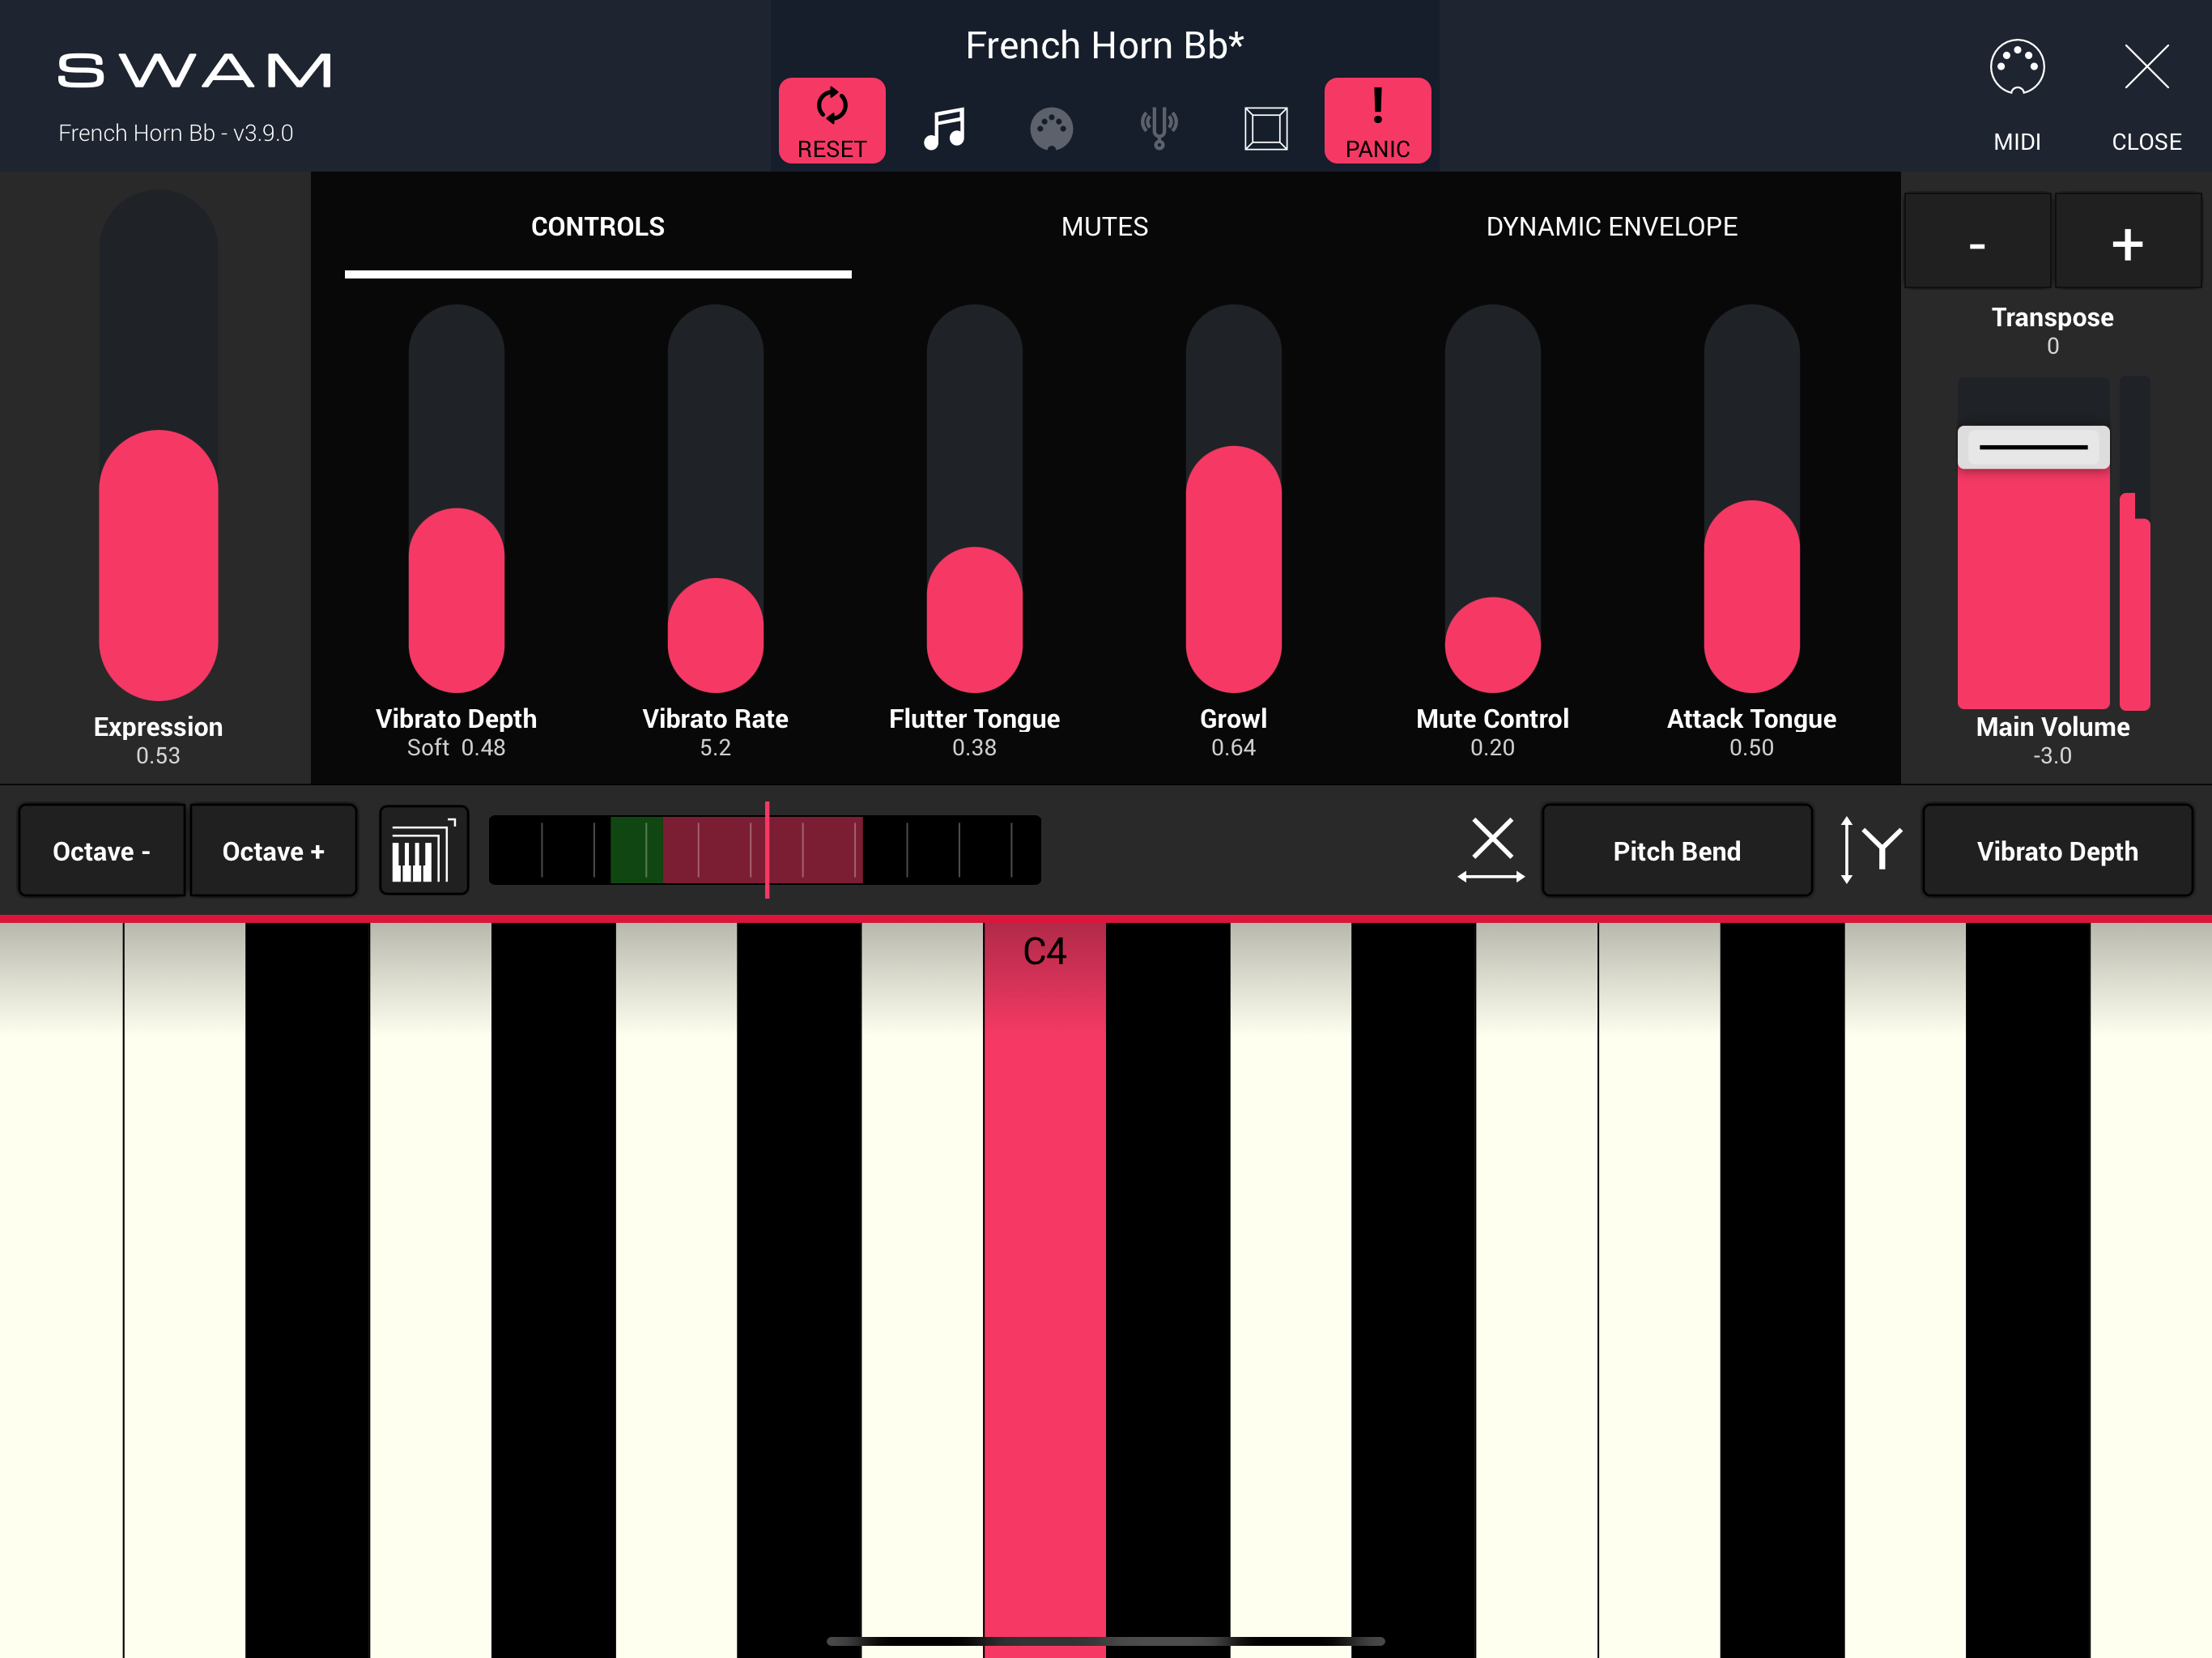Click the Vibrato Rate value 5.2
This screenshot has width=2212, height=1658.
[715, 748]
